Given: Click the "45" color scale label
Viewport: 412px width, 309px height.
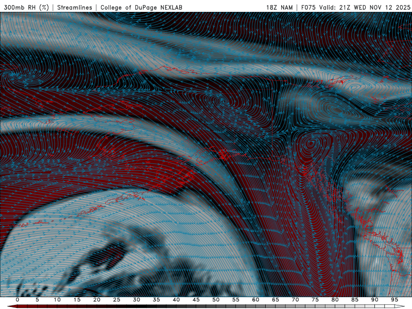Looking at the screenshot, I should [196, 300].
